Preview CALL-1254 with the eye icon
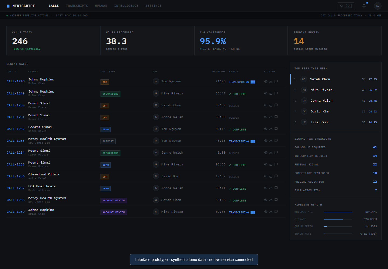Viewport: 388px width, 269px height. click(x=266, y=153)
